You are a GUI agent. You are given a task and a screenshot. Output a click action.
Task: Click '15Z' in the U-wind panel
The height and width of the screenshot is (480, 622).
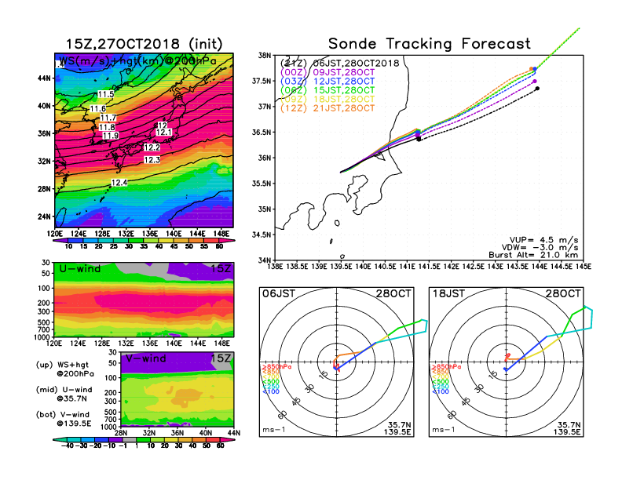point(221,268)
